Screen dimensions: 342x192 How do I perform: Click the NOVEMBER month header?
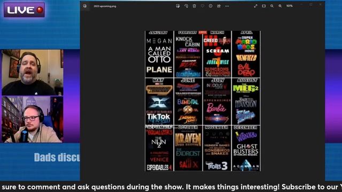[x=216, y=127]
